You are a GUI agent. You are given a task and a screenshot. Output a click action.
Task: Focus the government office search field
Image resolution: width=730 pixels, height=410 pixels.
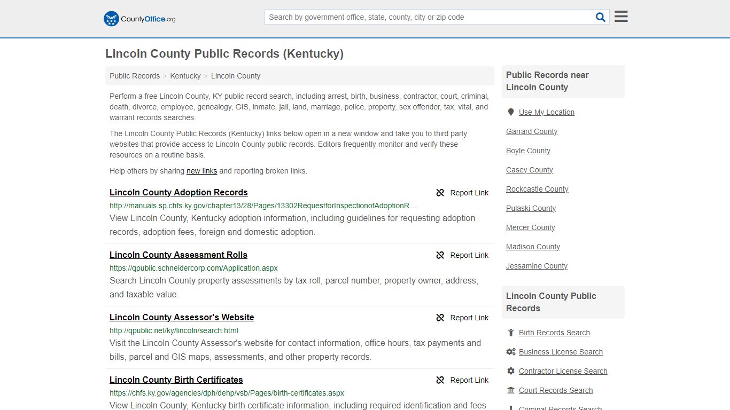click(430, 17)
